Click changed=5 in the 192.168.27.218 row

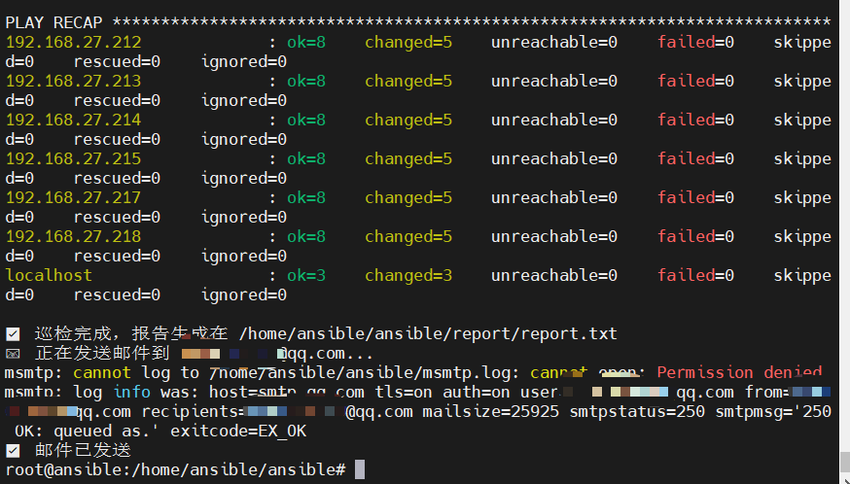pyautogui.click(x=408, y=236)
